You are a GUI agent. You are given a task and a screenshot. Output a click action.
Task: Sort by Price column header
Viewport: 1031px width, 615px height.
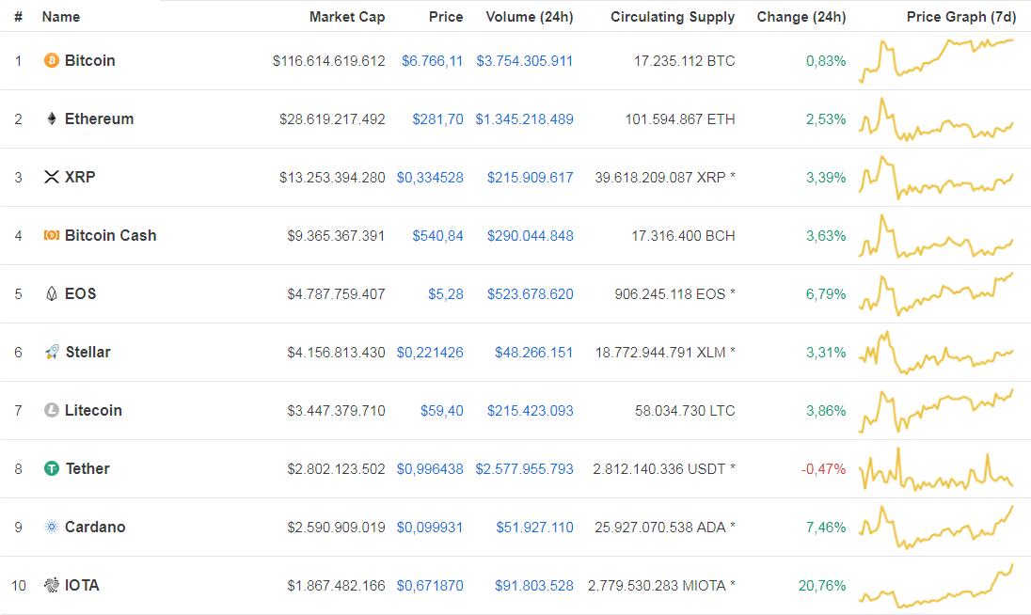[x=446, y=17]
